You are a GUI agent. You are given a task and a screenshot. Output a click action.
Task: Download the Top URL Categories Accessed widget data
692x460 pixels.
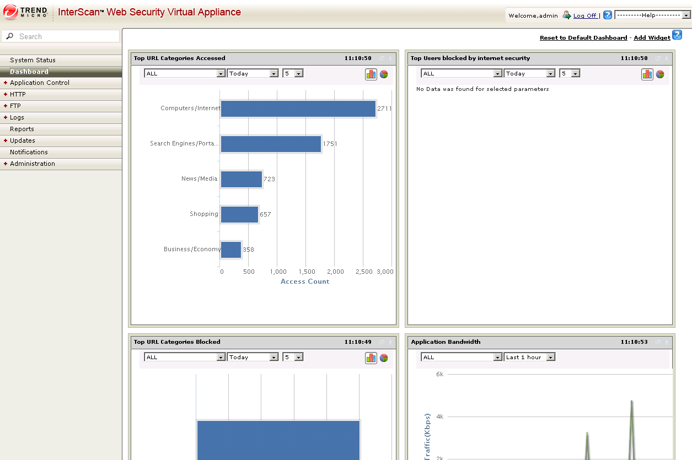coord(390,58)
